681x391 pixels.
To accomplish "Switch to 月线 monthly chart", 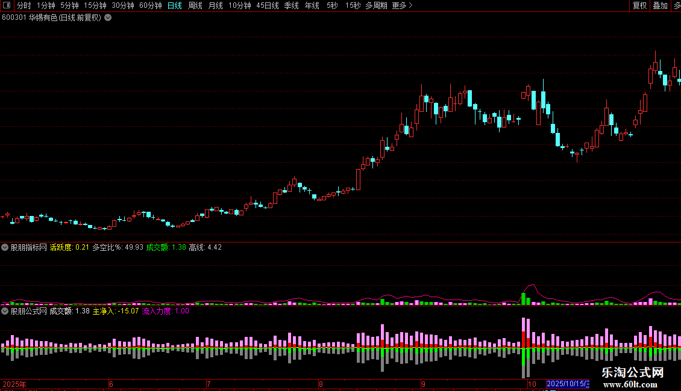I will point(215,5).
